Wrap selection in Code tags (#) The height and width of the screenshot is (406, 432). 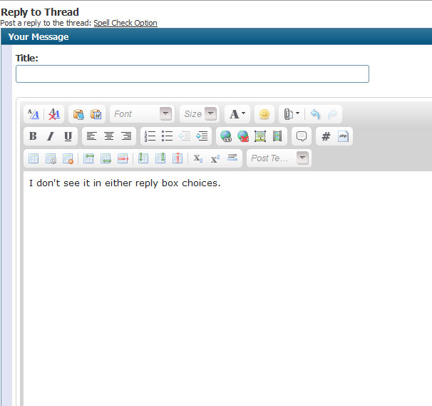coord(326,136)
